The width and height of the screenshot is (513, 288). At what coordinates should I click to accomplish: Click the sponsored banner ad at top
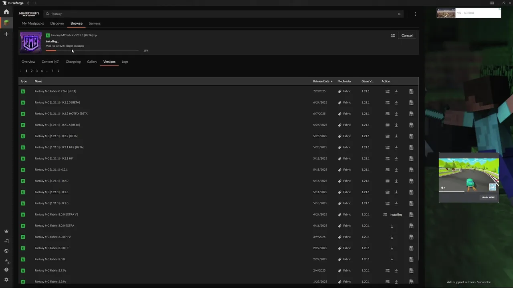click(x=469, y=13)
